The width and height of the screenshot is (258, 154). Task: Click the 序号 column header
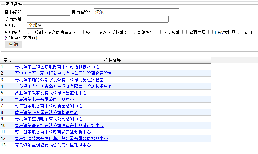7,60
